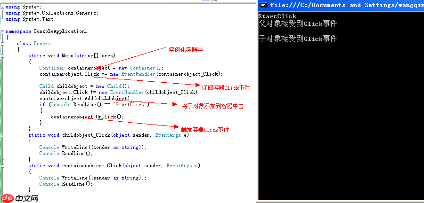424x203 pixels.
Task: Collapse the namespace ConsoleApplication1 block
Action: pyautogui.click(x=3, y=31)
